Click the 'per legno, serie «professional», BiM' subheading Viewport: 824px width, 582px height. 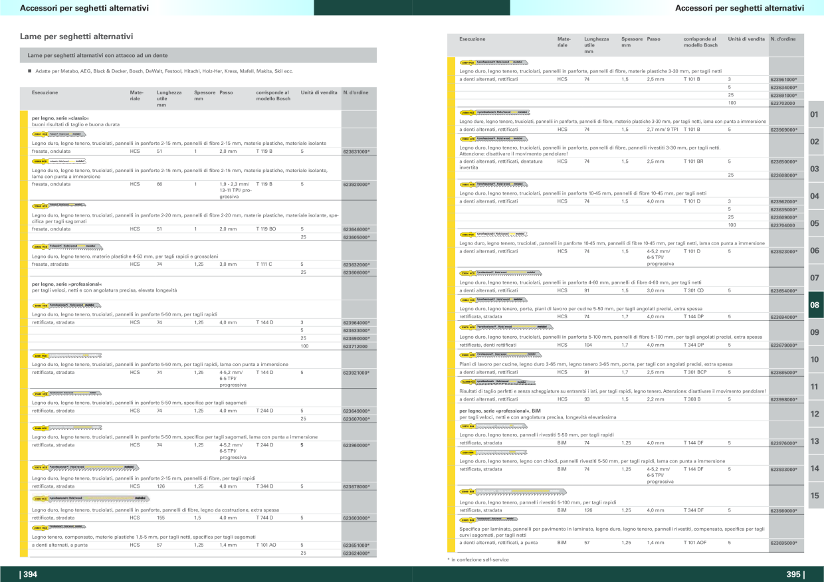[x=500, y=411]
